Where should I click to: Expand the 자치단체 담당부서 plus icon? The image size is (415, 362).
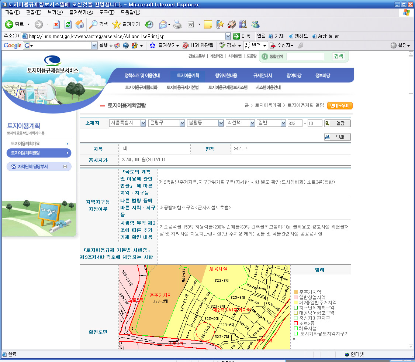(x=65, y=167)
